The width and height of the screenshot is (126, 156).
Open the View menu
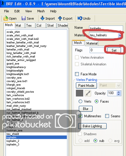pos(28,11)
